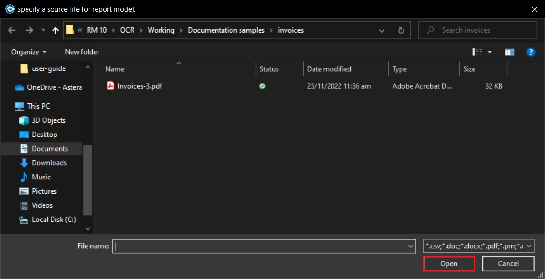Open the Organize menu
The width and height of the screenshot is (545, 279).
pos(29,52)
